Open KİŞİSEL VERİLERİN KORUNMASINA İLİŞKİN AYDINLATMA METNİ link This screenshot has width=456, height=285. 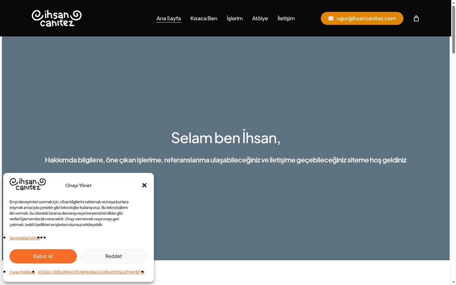point(91,272)
